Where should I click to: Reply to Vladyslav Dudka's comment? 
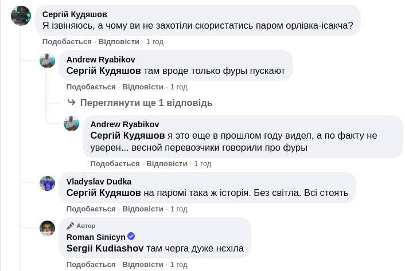tap(143, 209)
